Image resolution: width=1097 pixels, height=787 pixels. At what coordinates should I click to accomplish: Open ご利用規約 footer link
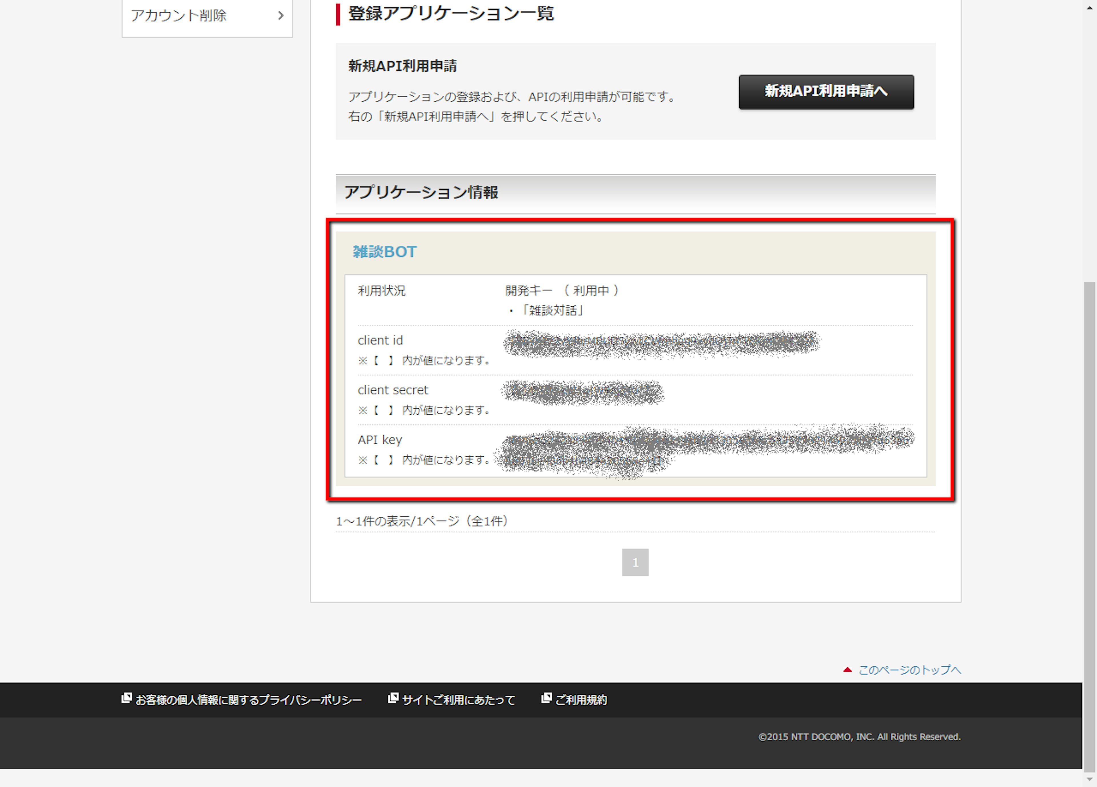(x=581, y=700)
